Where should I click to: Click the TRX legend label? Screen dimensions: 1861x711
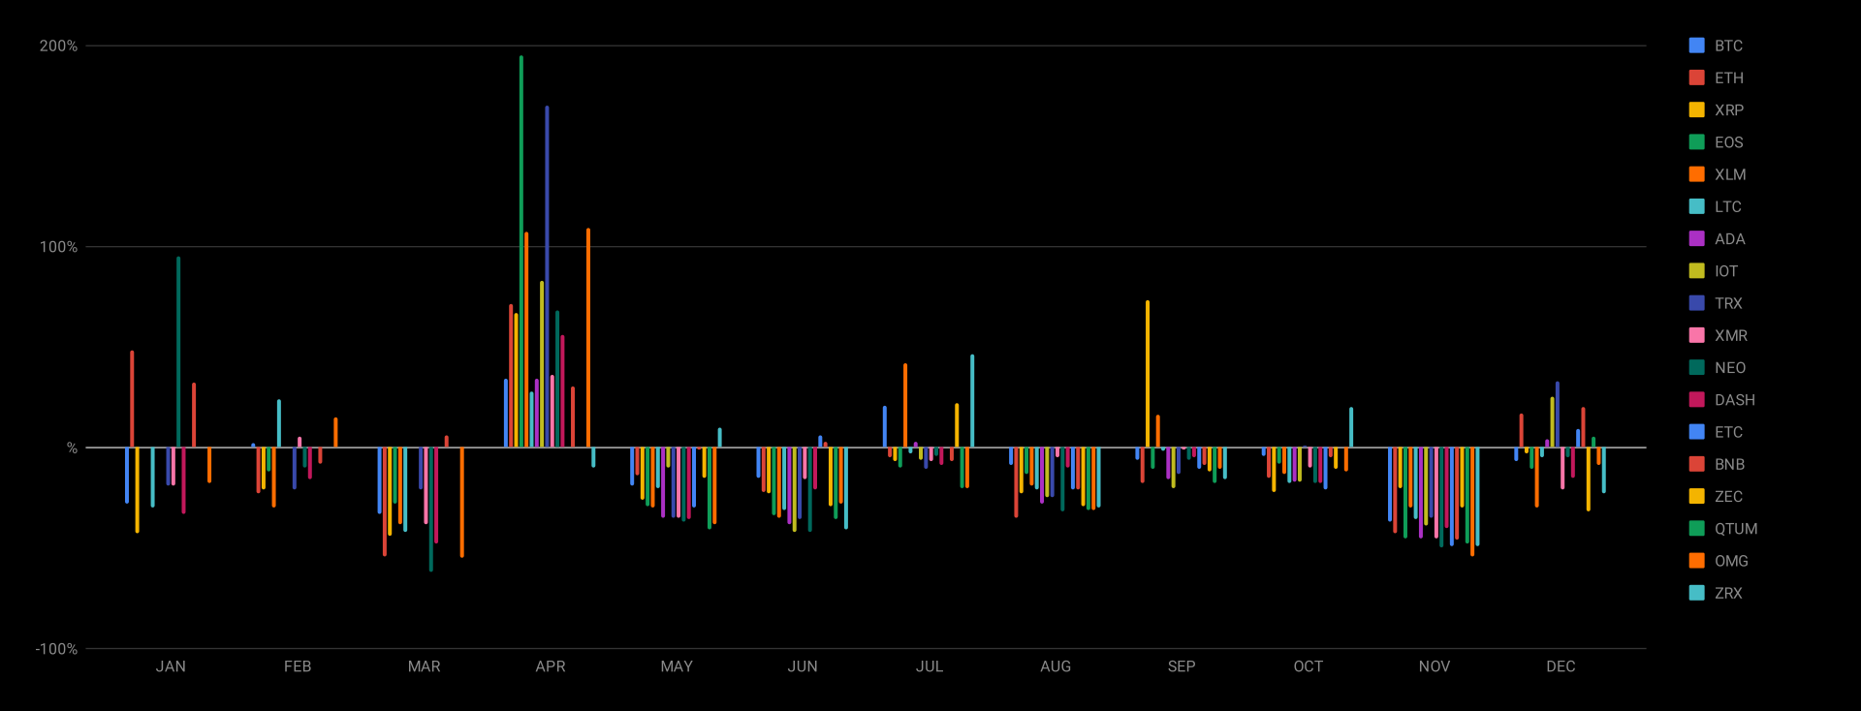(1728, 303)
